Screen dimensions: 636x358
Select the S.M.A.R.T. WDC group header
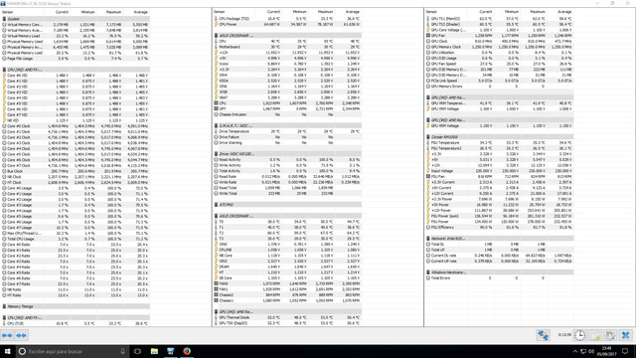(287, 126)
